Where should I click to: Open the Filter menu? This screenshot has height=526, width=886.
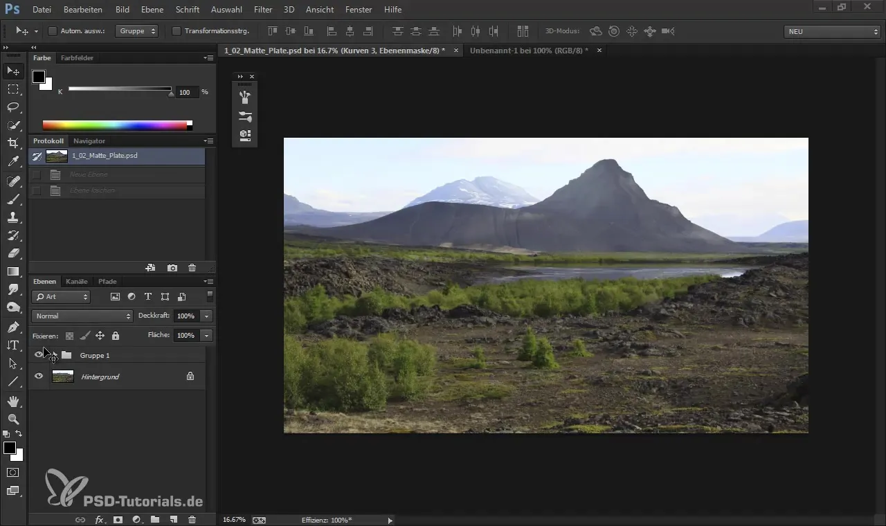(262, 10)
